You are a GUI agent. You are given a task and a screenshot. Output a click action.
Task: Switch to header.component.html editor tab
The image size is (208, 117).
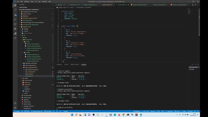[x=139, y=5]
